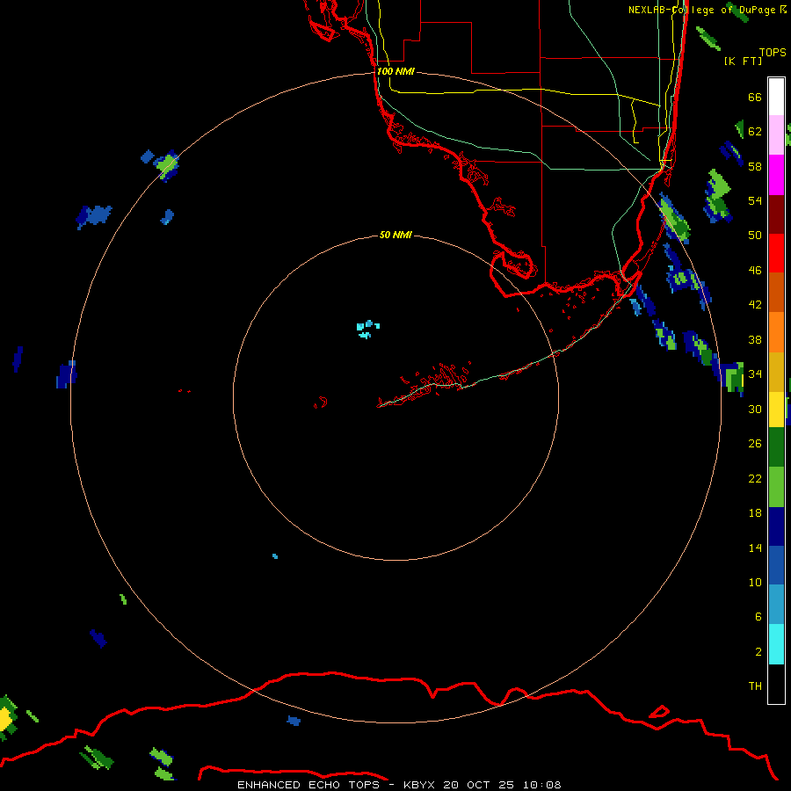The width and height of the screenshot is (791, 791).
Task: Click the white swatch atop the tops legend
Action: pos(776,97)
